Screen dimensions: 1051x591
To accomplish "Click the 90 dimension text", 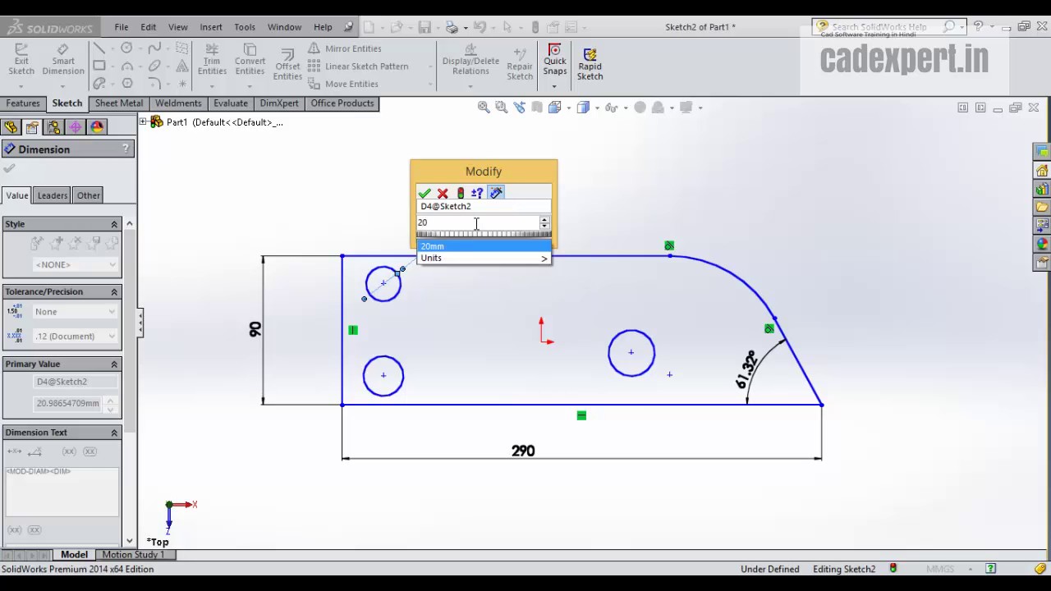I will 255,329.
